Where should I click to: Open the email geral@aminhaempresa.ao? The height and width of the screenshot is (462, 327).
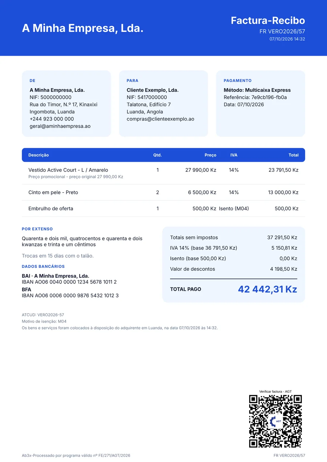point(60,126)
